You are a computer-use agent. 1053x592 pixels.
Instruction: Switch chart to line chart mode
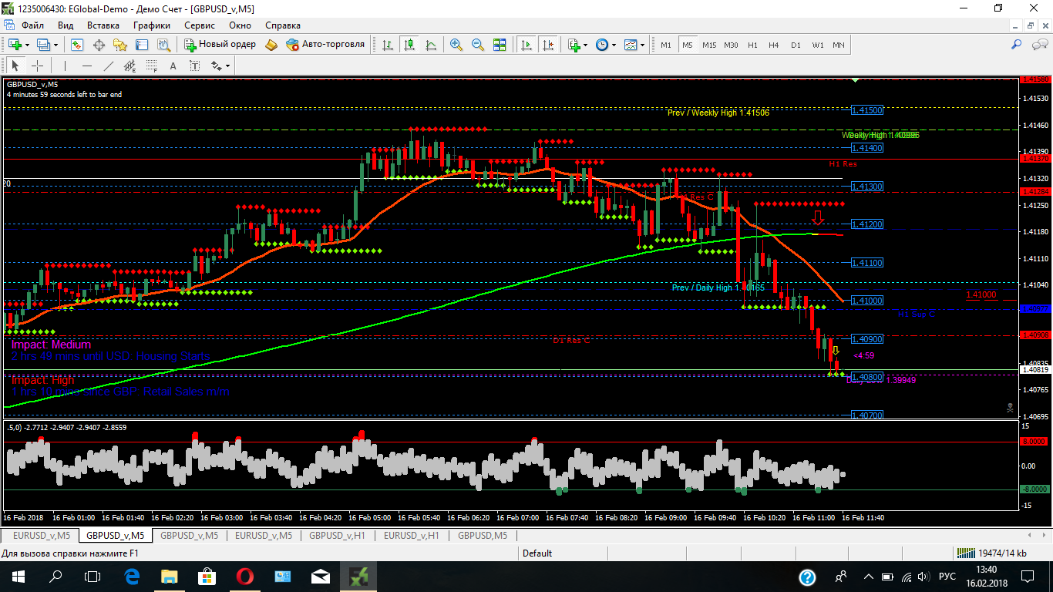[x=430, y=45]
